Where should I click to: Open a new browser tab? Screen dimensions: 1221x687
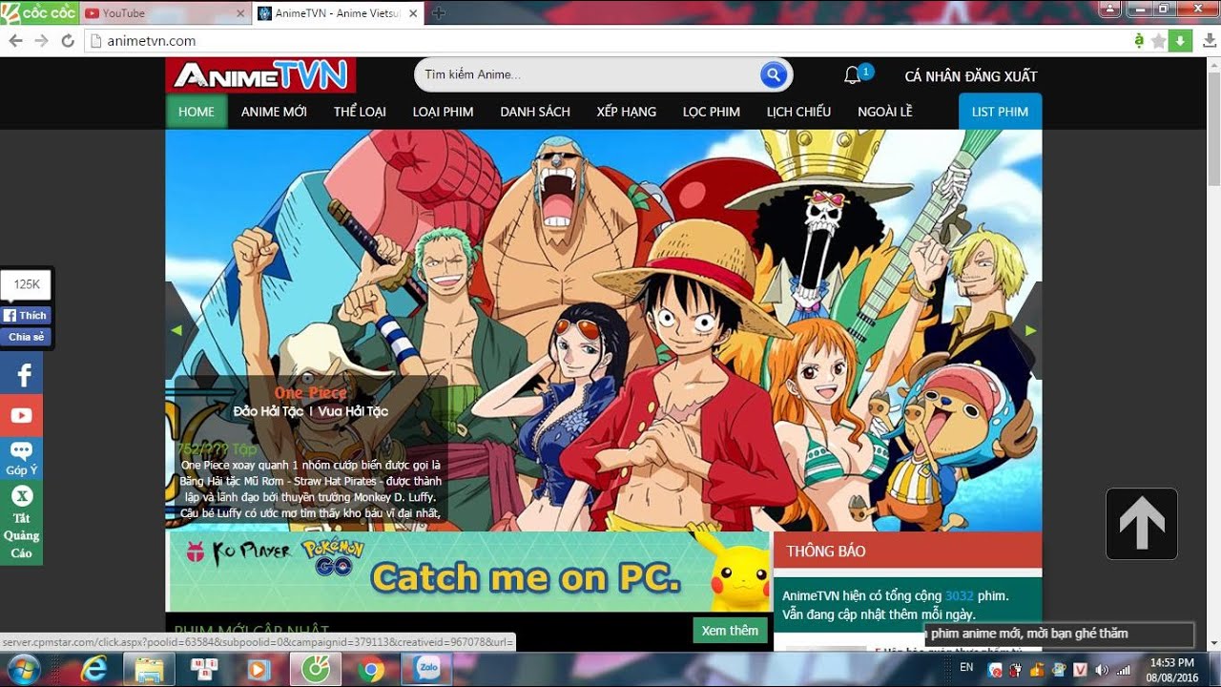pyautogui.click(x=439, y=13)
